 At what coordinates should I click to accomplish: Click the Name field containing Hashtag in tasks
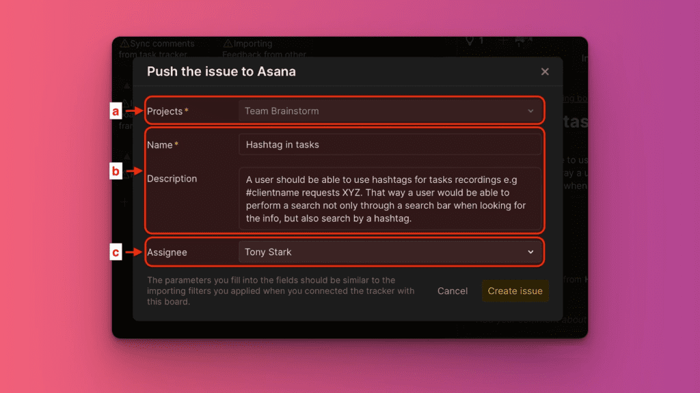coord(390,145)
